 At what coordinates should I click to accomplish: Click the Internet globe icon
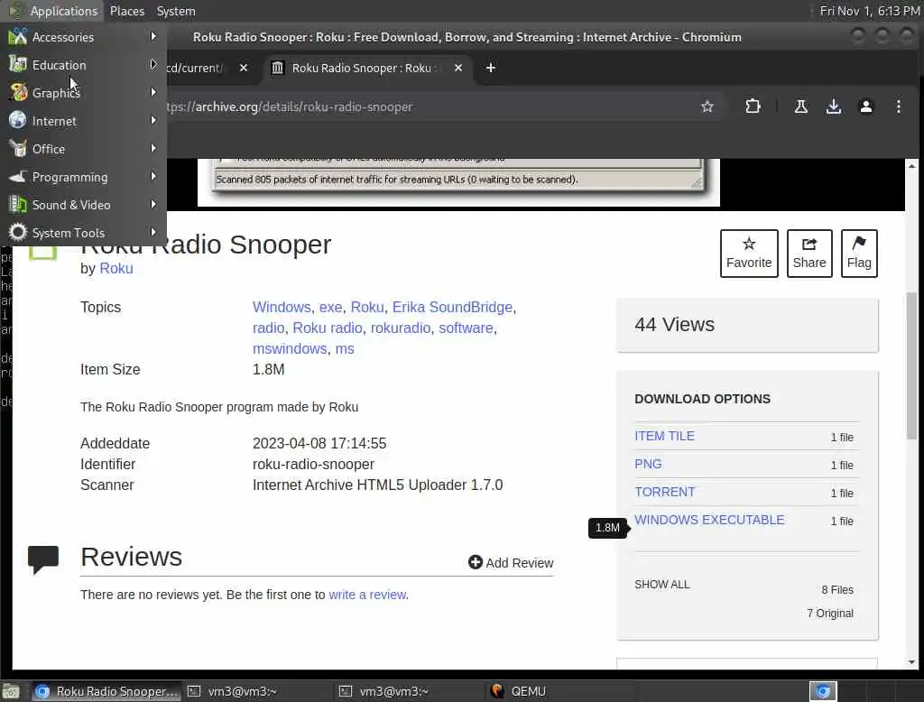[x=18, y=120]
